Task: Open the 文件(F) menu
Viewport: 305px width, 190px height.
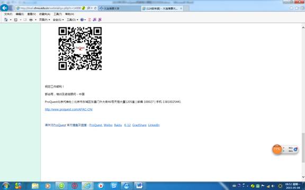Action: (x=8, y=14)
